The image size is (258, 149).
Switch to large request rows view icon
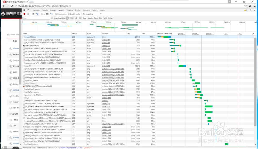click(47, 14)
